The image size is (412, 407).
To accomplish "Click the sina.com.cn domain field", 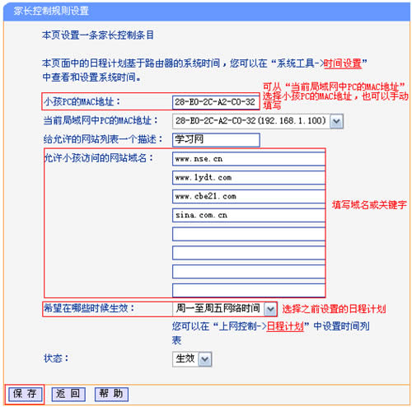I will [x=249, y=215].
